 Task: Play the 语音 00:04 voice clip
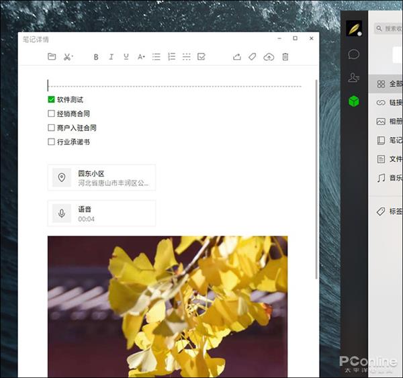pos(101,214)
